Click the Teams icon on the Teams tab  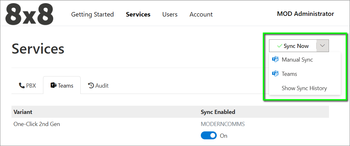click(x=53, y=85)
